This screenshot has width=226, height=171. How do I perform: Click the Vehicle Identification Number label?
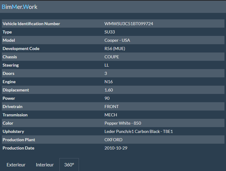tap(31, 24)
